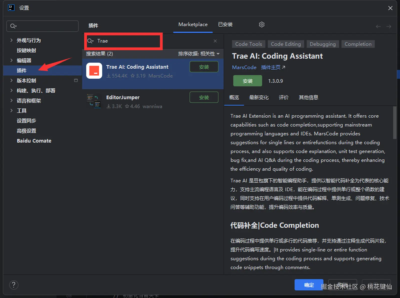Image resolution: width=400 pixels, height=298 pixels.
Task: Open the MarsCode vendor link
Action: (x=244, y=67)
